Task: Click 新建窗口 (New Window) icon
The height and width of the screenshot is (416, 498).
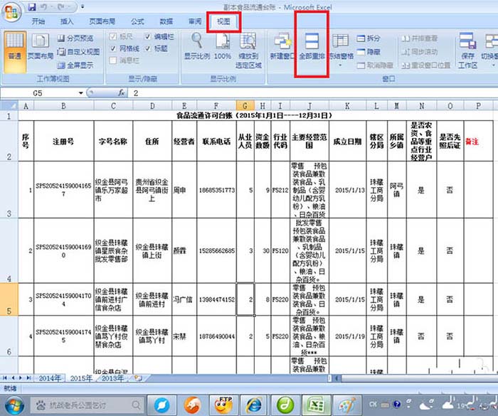Action: tap(282, 45)
